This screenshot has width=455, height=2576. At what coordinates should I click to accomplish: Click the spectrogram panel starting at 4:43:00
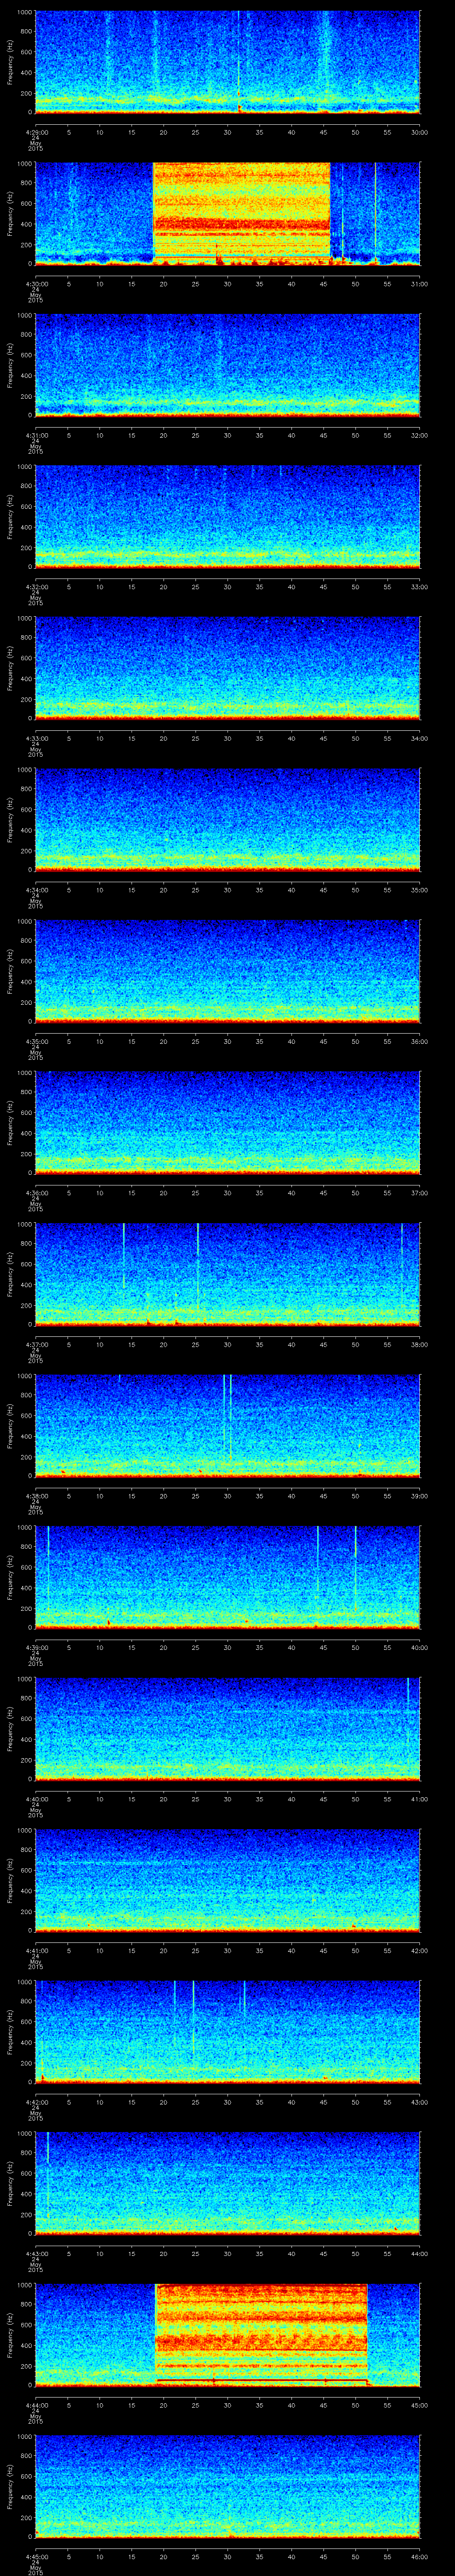(x=227, y=2183)
